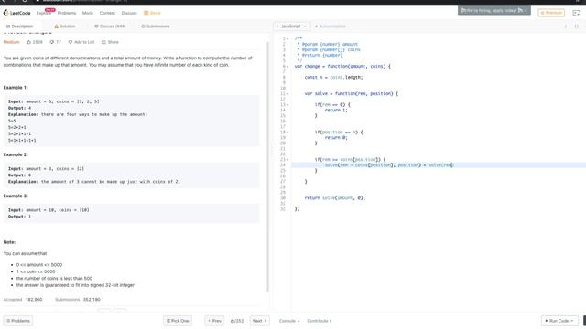Switch to the Solution tab
586x329 pixels.
coord(65,27)
